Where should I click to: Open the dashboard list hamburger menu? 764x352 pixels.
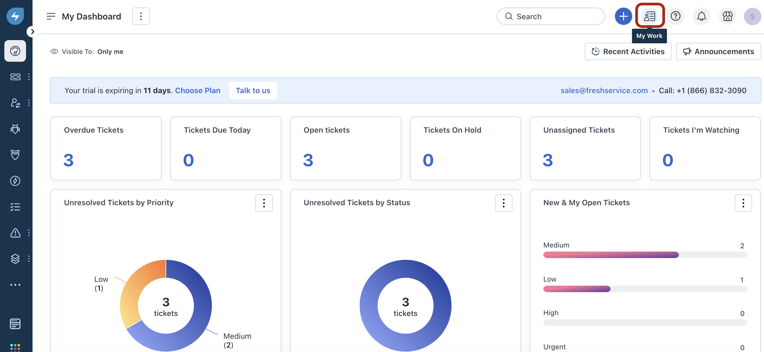(x=51, y=16)
